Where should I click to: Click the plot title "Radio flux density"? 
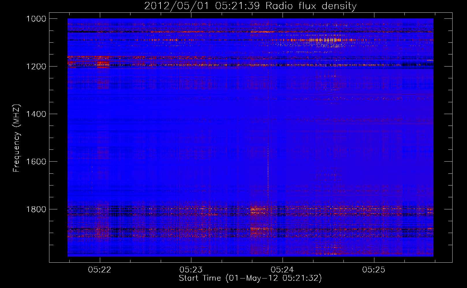point(251,6)
